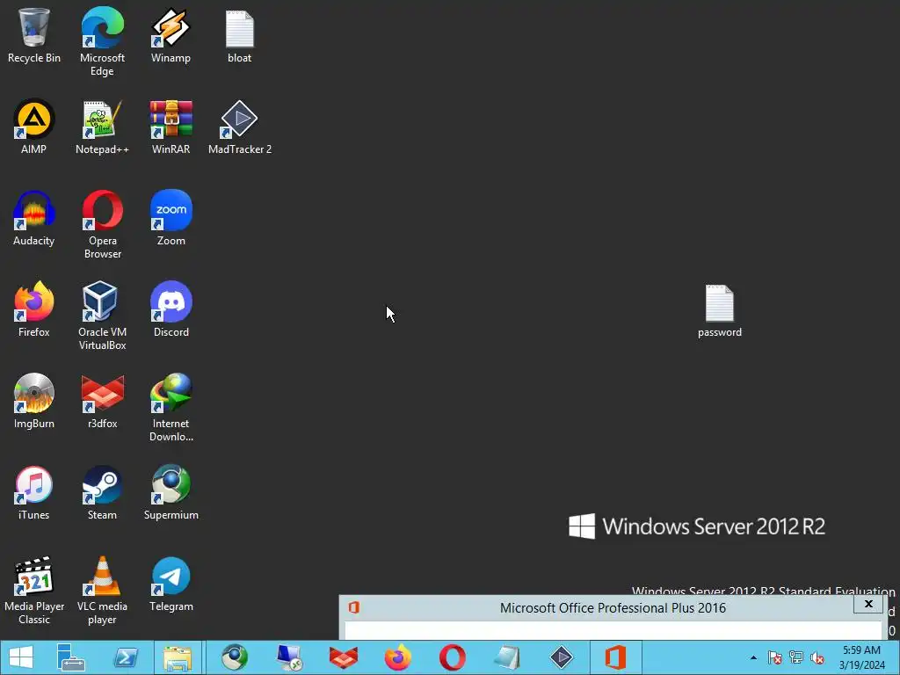900x675 pixels.
Task: Select the Audacity desktop shortcut
Action: [x=34, y=218]
